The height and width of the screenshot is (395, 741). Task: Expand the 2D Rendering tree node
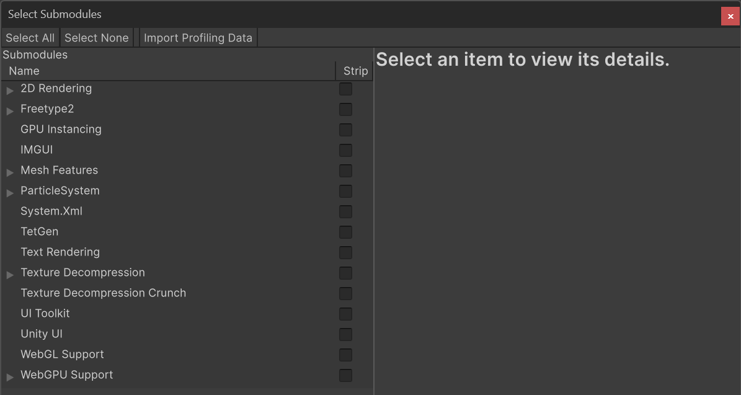[x=9, y=89]
